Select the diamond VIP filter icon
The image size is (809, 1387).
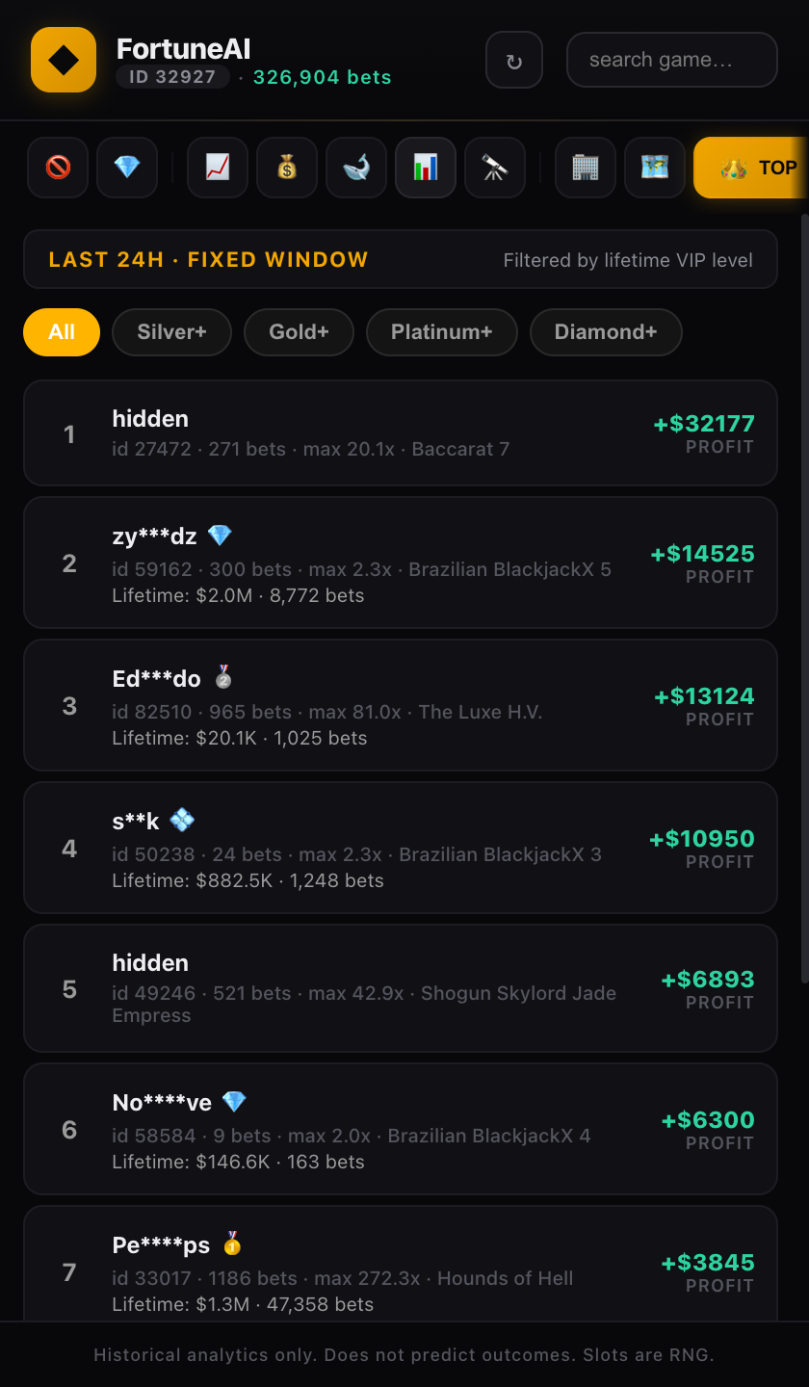click(126, 167)
